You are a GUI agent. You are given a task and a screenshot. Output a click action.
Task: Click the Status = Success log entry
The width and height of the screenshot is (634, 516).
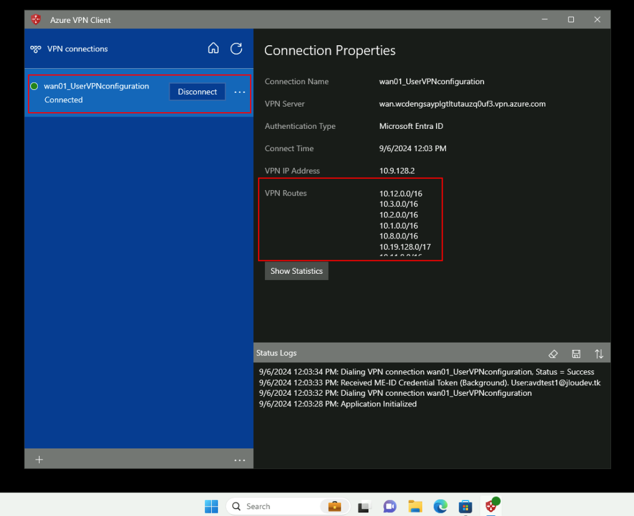[427, 372]
